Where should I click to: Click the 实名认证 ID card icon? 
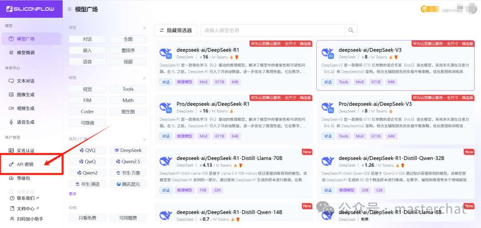(11, 151)
